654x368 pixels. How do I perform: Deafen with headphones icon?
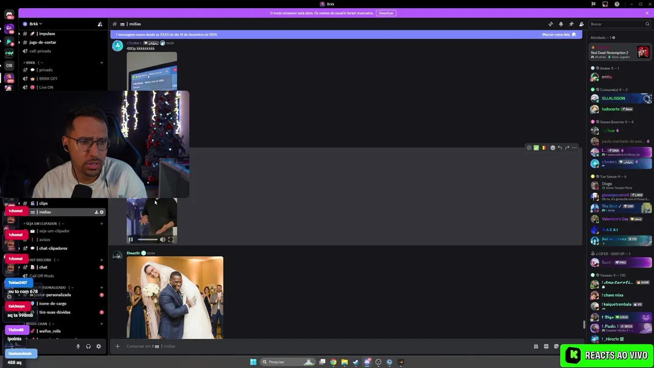point(88,346)
